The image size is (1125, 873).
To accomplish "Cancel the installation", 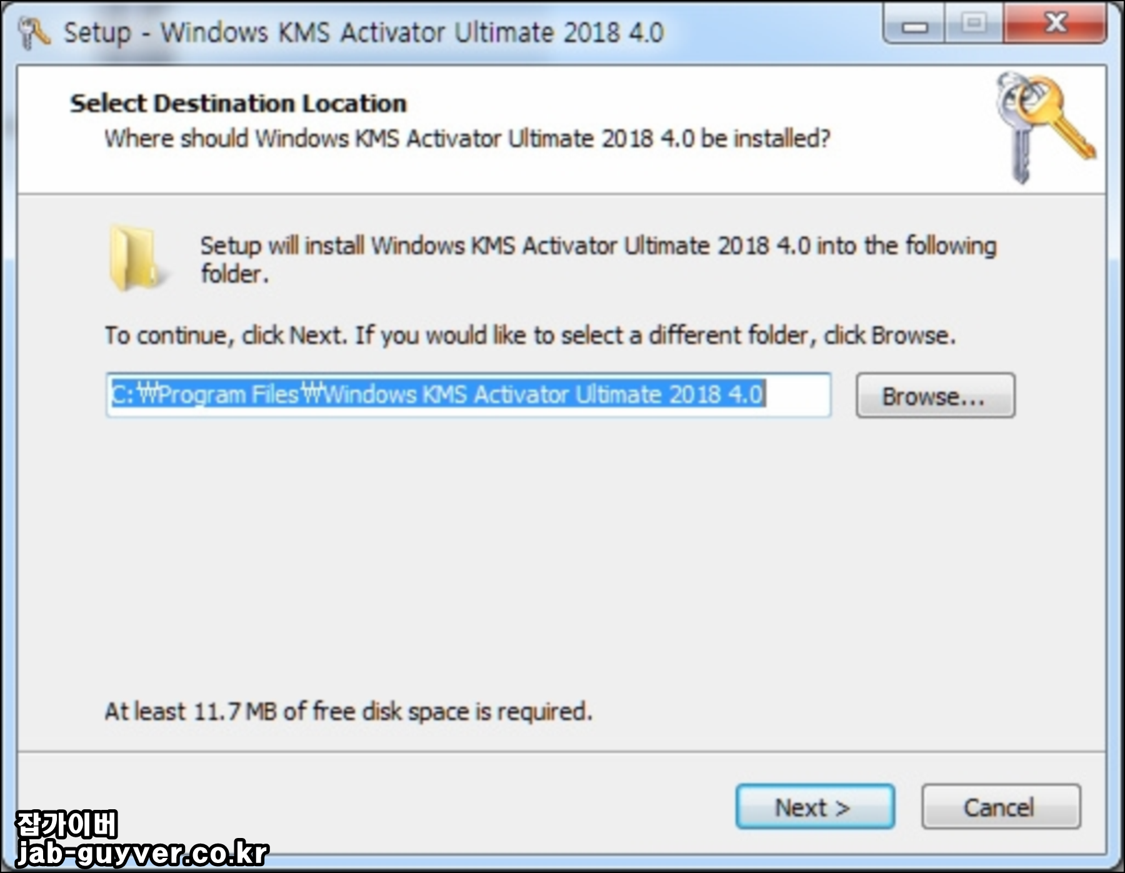I will pos(1001,807).
